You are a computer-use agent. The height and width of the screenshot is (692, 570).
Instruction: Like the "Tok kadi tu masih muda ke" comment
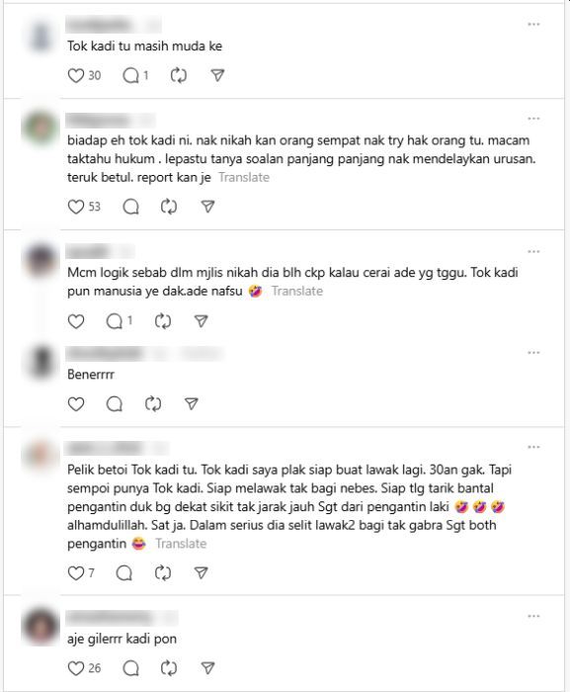tap(76, 75)
